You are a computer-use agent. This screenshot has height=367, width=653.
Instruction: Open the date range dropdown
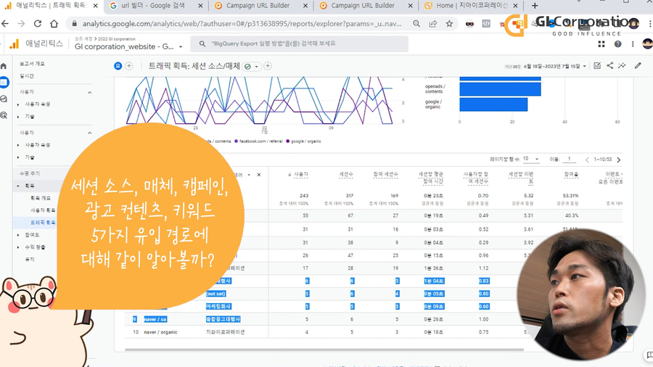554,66
